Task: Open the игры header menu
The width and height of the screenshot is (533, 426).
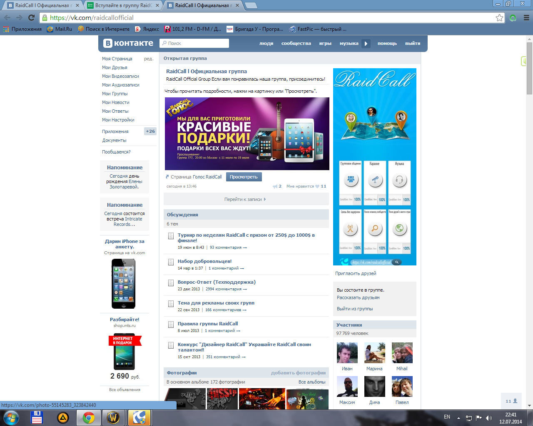Action: (325, 43)
